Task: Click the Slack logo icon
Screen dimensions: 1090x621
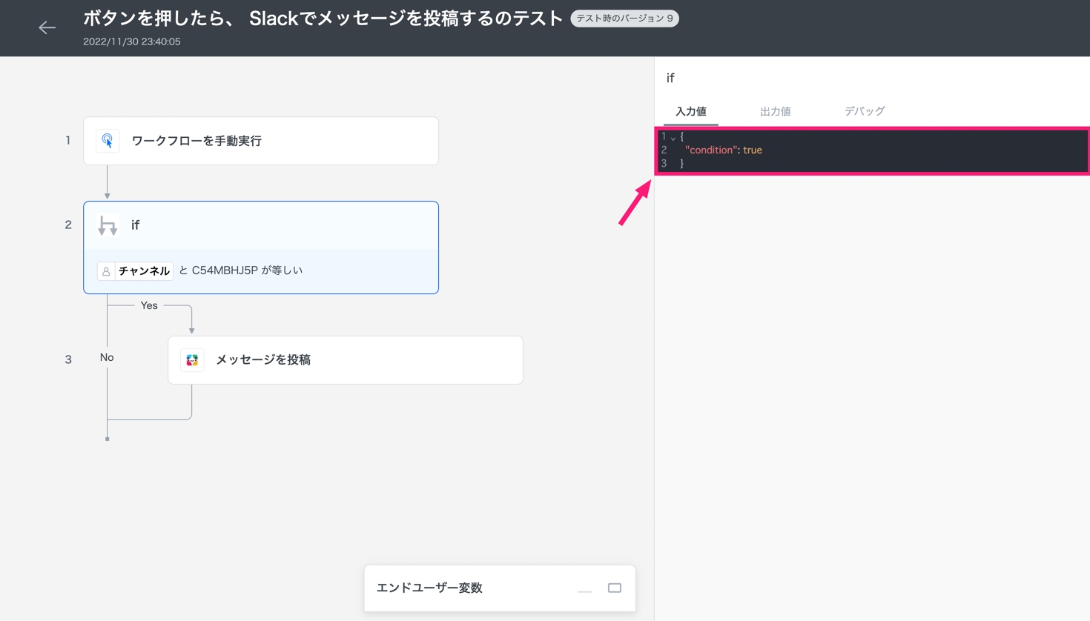Action: (192, 360)
